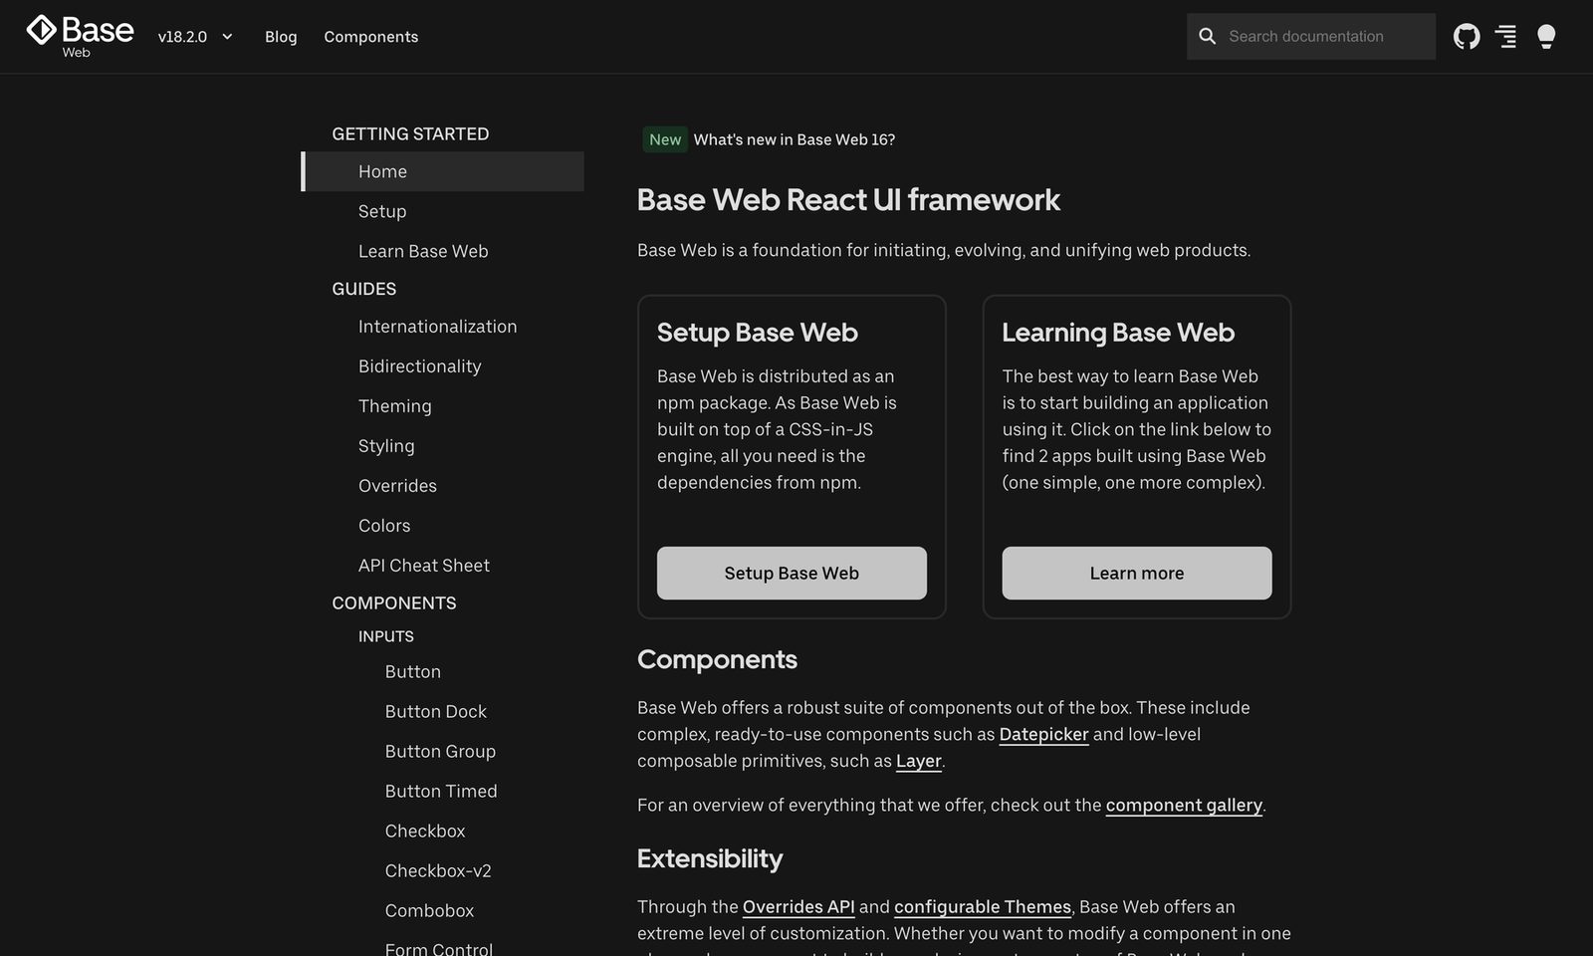Click COMPONENTS section heading
Image resolution: width=1593 pixels, height=956 pixels.
394,603
